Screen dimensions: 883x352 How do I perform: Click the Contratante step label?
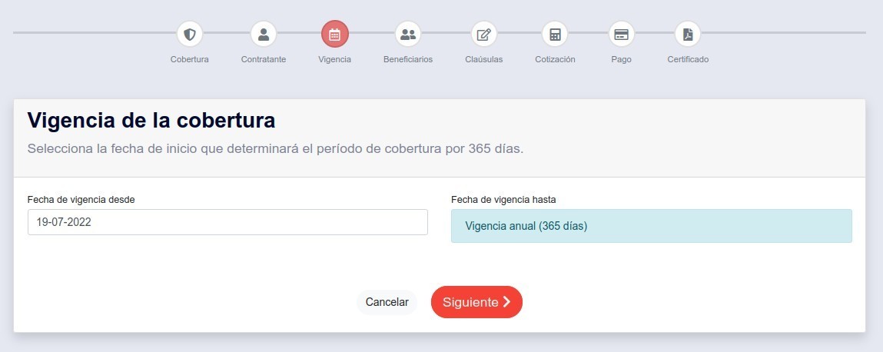264,59
